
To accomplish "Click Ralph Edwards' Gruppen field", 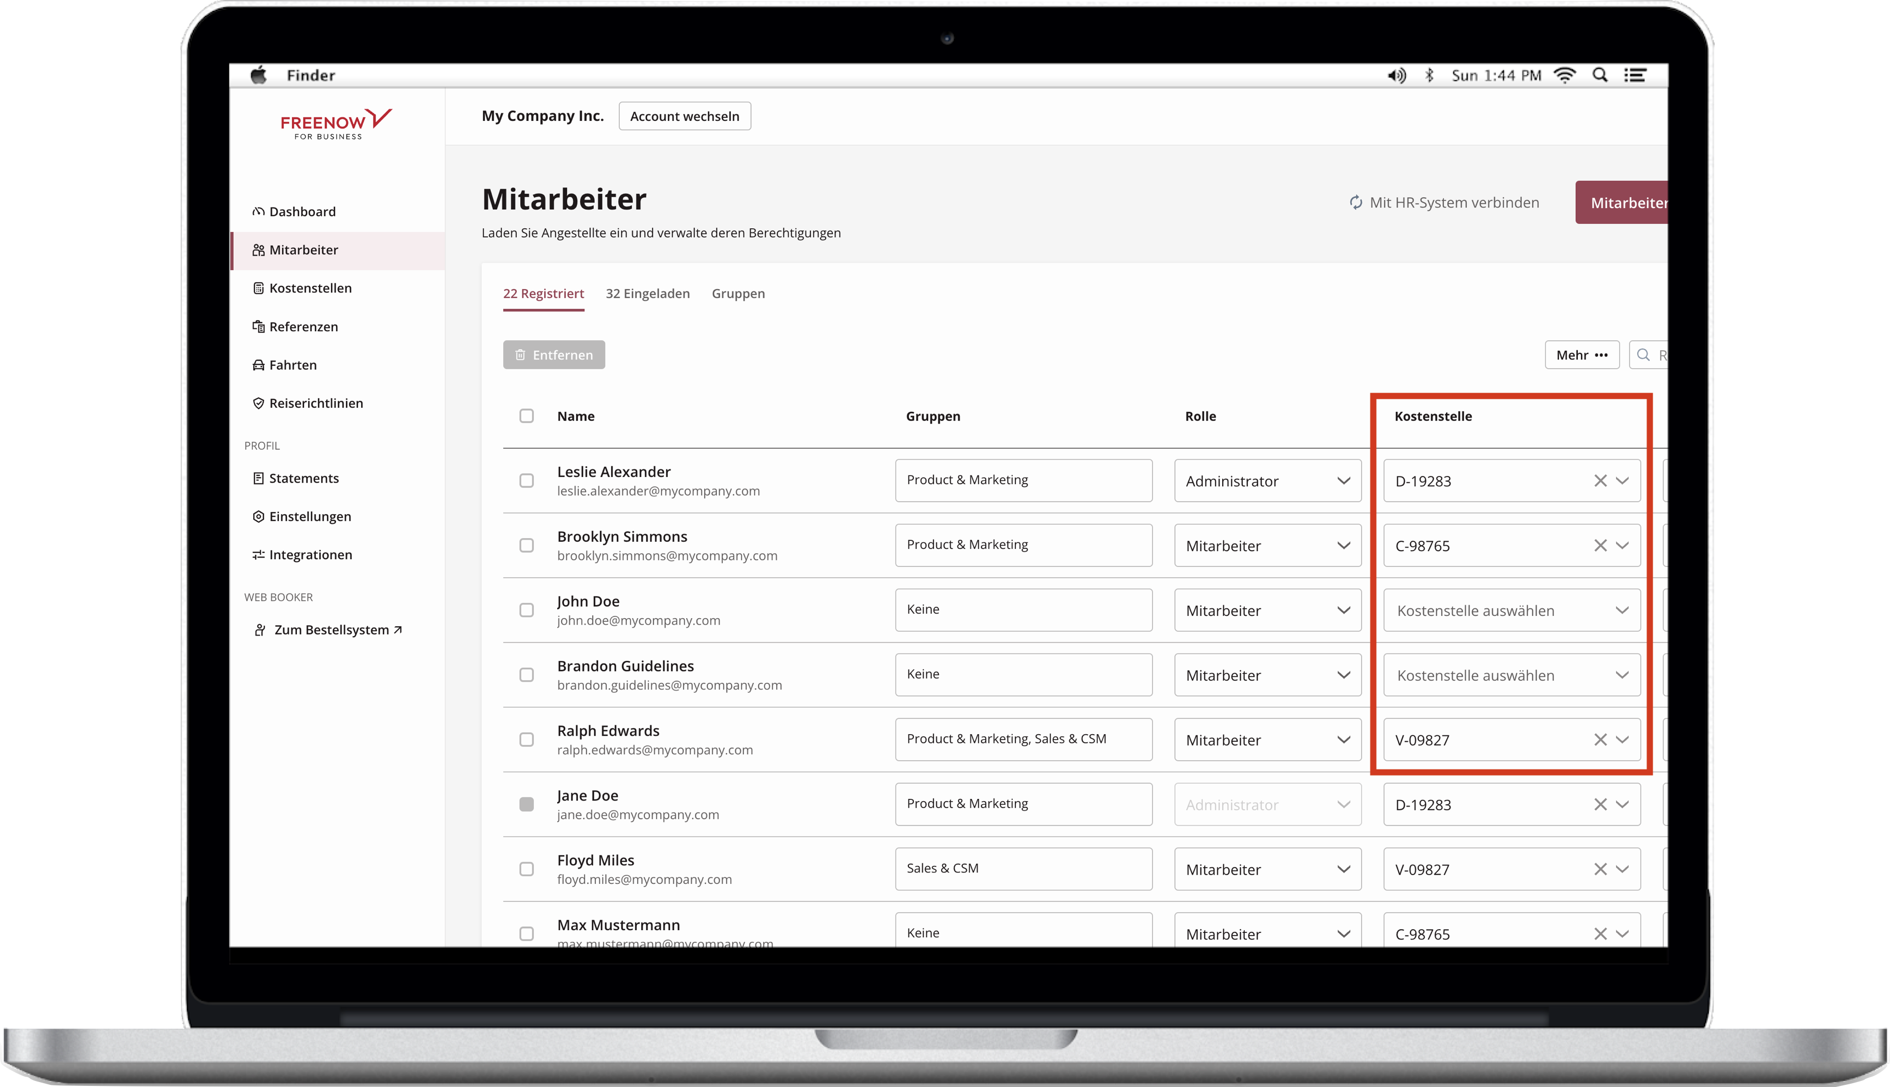I will click(1023, 740).
